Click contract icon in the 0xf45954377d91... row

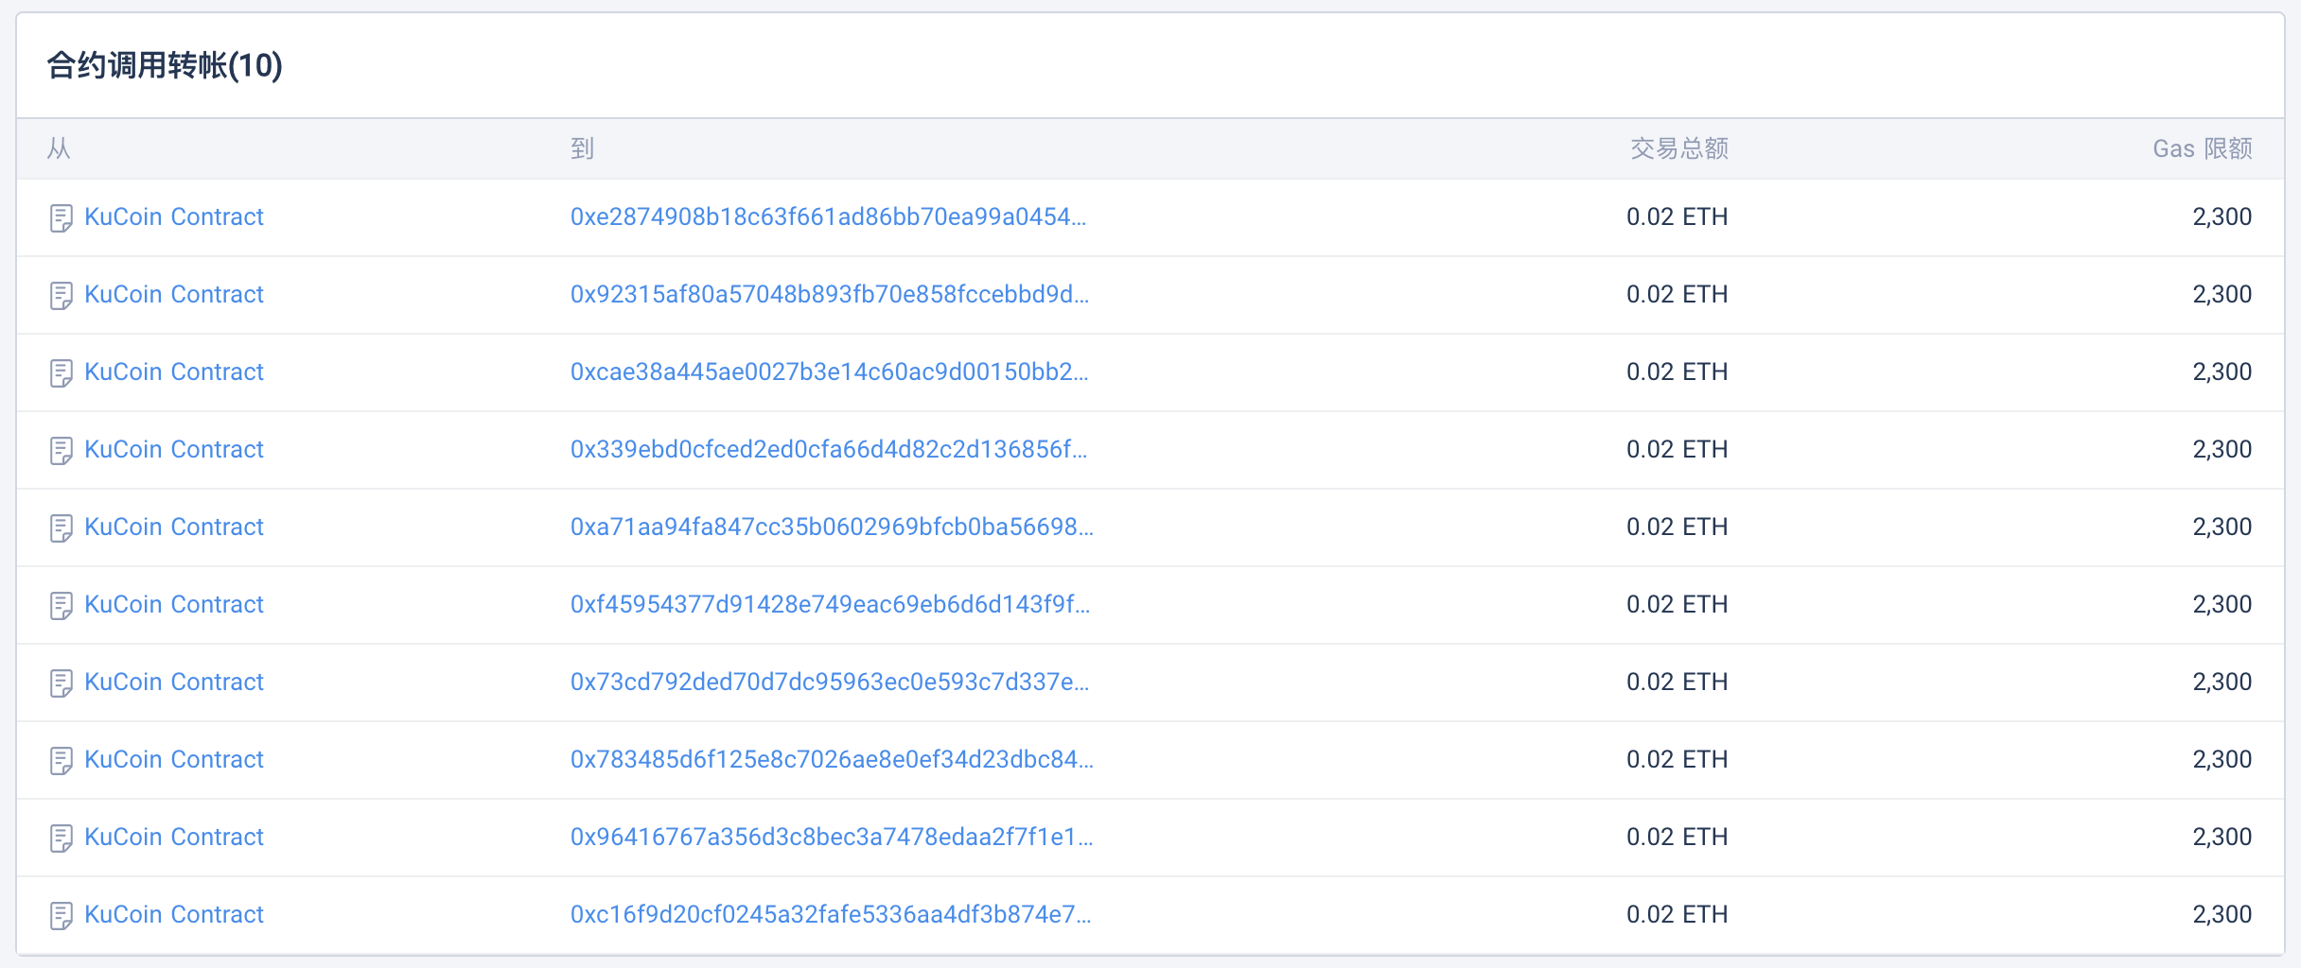(61, 606)
